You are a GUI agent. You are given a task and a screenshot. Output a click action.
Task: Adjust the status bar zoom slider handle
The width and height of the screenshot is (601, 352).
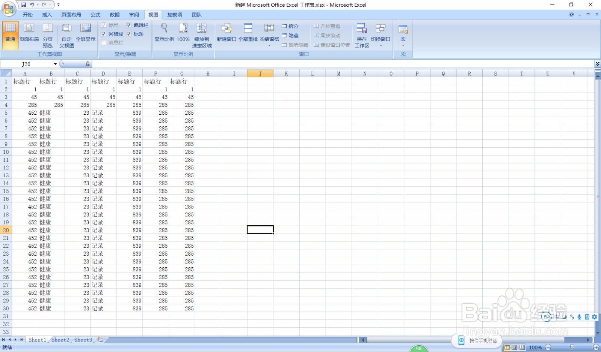572,348
